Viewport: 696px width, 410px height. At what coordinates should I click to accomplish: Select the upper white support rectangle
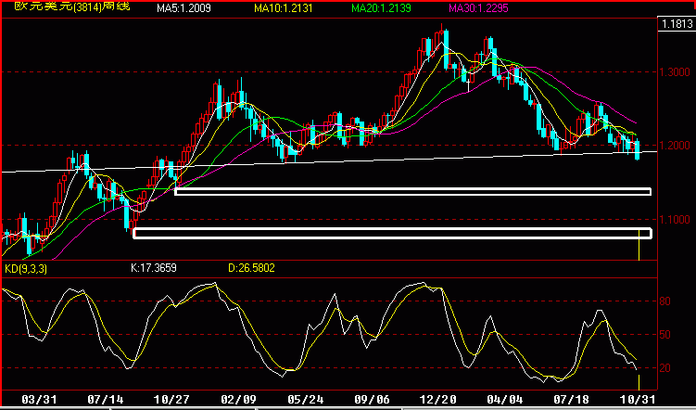click(412, 191)
